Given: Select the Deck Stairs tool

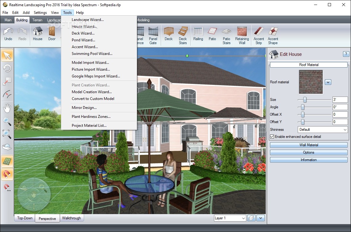Looking at the screenshot, I should coord(183,36).
